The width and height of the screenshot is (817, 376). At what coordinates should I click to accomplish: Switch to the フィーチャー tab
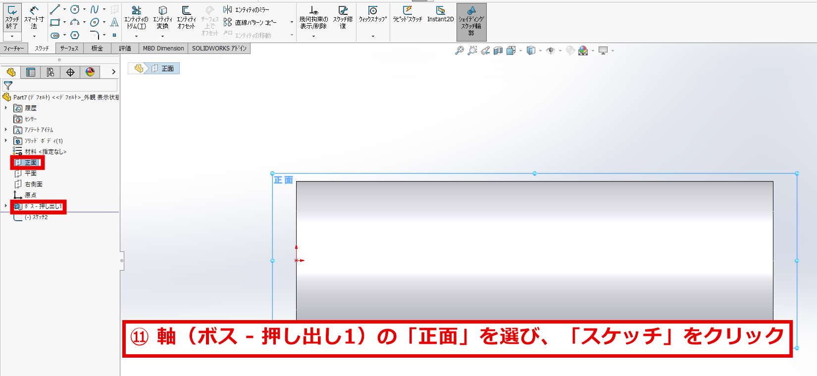click(14, 48)
